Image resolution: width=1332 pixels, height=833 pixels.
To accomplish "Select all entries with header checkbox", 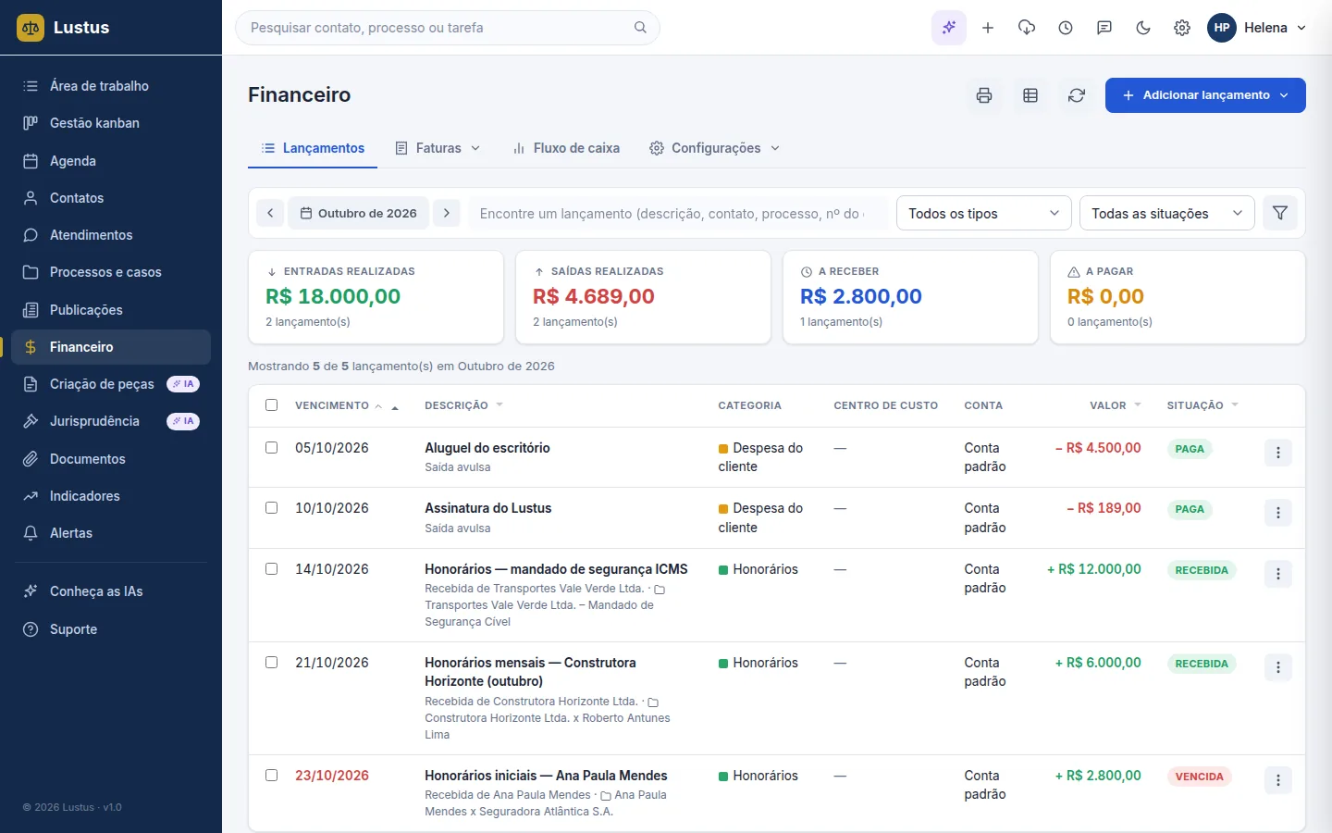I will tap(272, 404).
